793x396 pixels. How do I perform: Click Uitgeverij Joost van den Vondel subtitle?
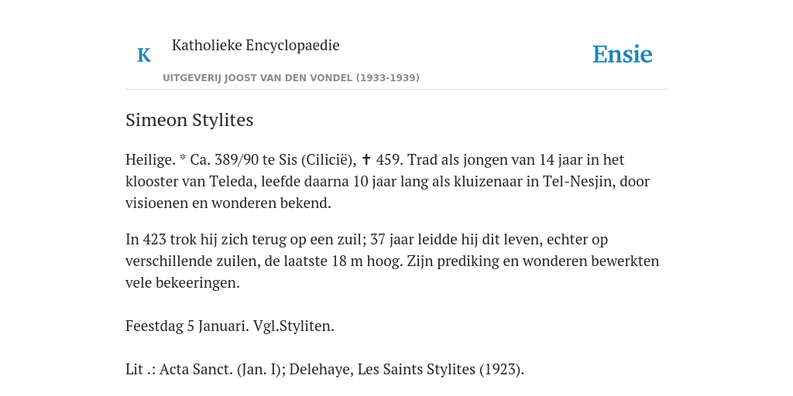coord(291,78)
